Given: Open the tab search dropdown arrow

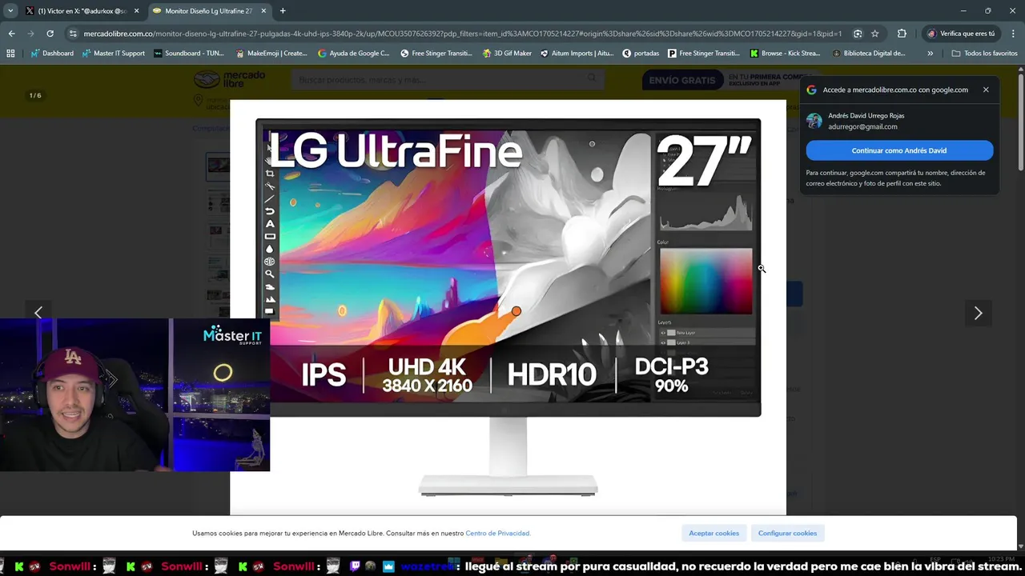Looking at the screenshot, I should pos(10,11).
